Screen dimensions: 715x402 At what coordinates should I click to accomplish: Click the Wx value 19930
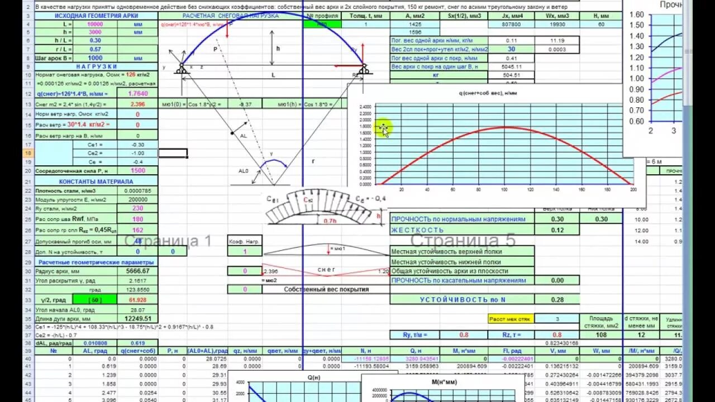tap(558, 24)
